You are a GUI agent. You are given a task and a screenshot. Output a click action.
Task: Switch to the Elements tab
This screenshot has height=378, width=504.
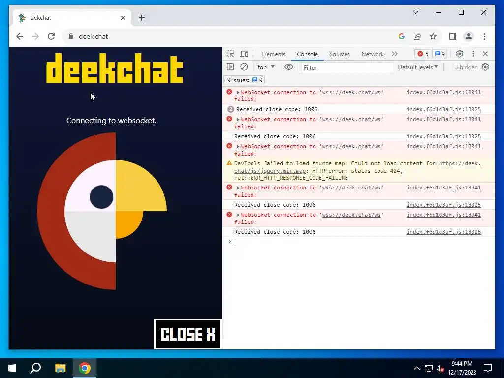coord(274,54)
